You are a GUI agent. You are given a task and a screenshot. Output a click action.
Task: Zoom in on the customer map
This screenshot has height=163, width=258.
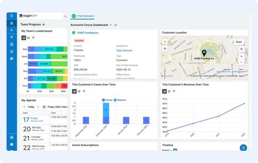241,56
